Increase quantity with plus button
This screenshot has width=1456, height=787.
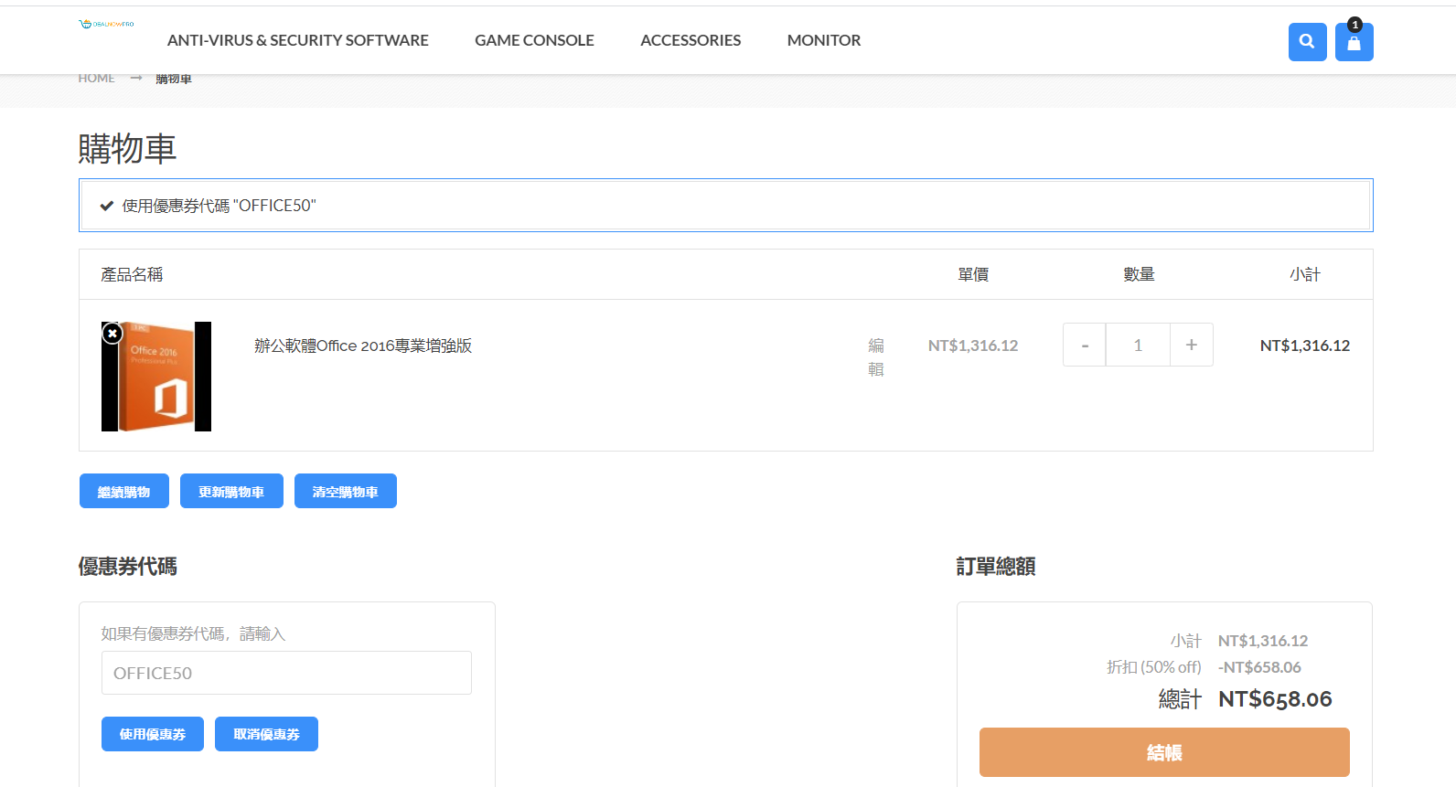[x=1192, y=345]
